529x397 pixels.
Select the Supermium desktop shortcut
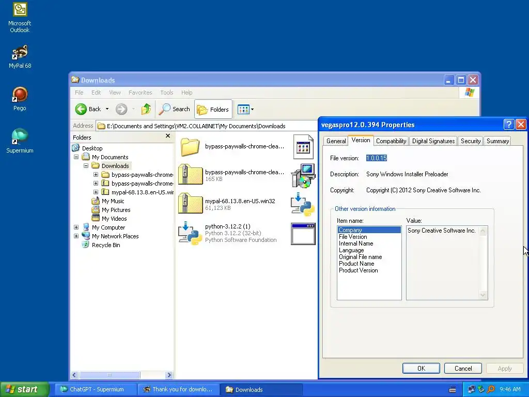[20, 141]
